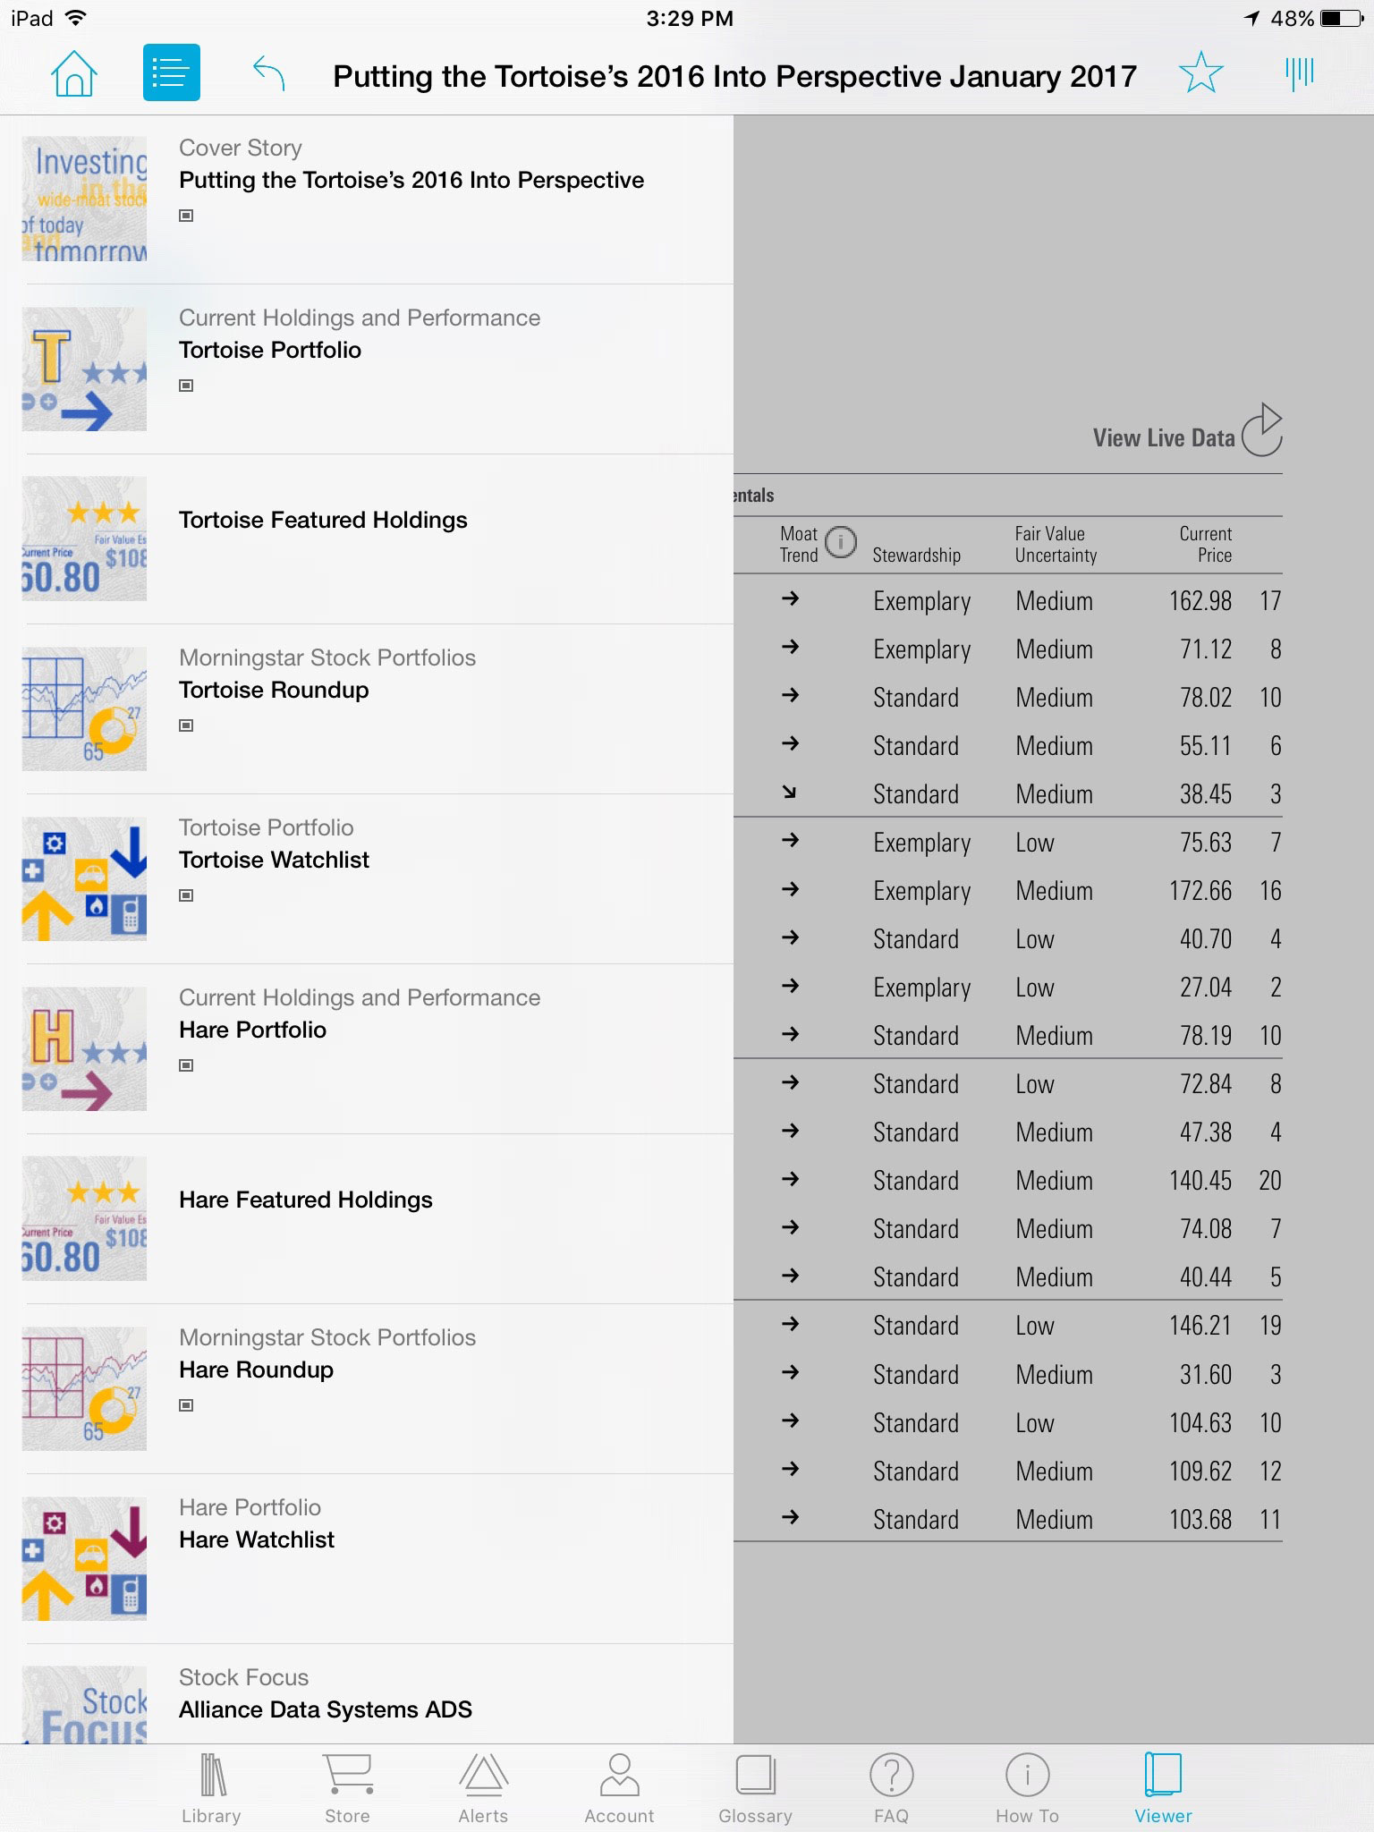Select the 'Hare Roundup' entry

256,1370
